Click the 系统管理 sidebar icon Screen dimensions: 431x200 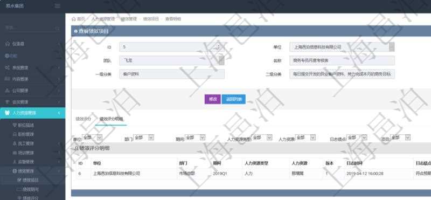tap(8, 67)
